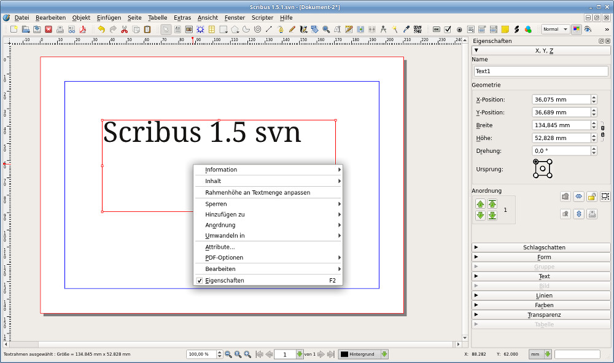This screenshot has width=614, height=363.
Task: Click the QR barcode generator icon
Action: coord(418,29)
